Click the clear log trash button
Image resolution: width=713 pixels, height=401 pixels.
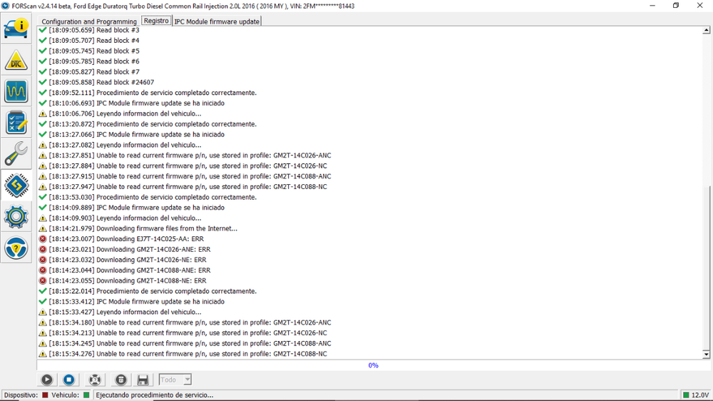click(x=120, y=380)
